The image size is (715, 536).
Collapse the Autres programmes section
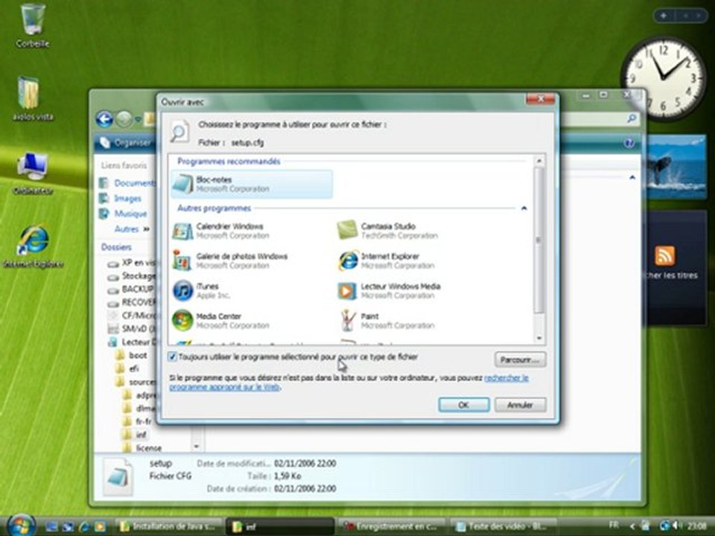click(x=524, y=208)
